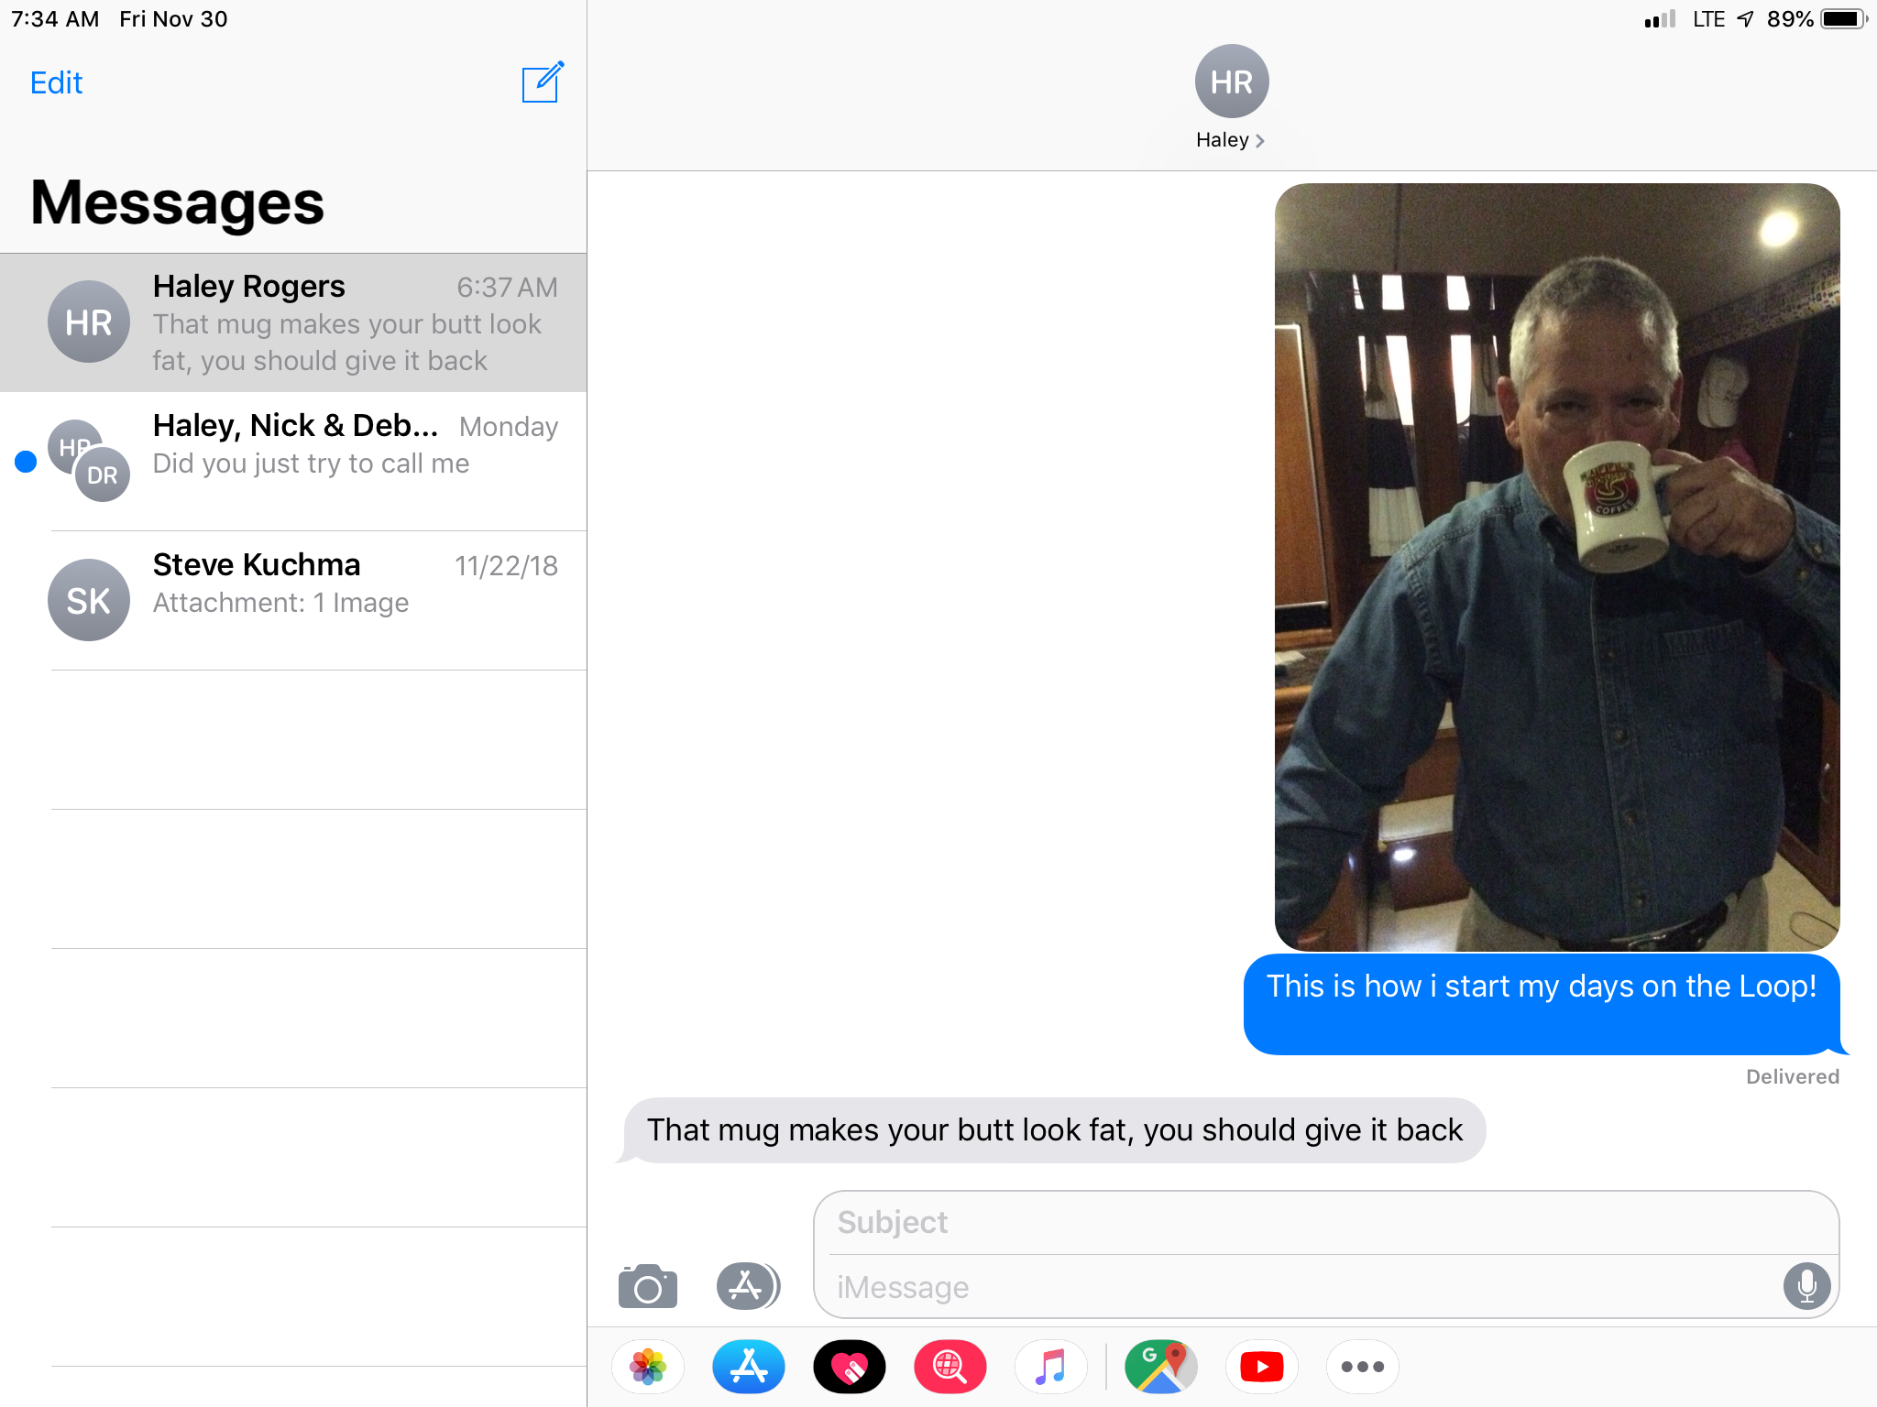Tap the Edit button in Messages list
This screenshot has width=1877, height=1407.
56,82
